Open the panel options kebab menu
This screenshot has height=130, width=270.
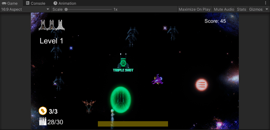[266, 3]
